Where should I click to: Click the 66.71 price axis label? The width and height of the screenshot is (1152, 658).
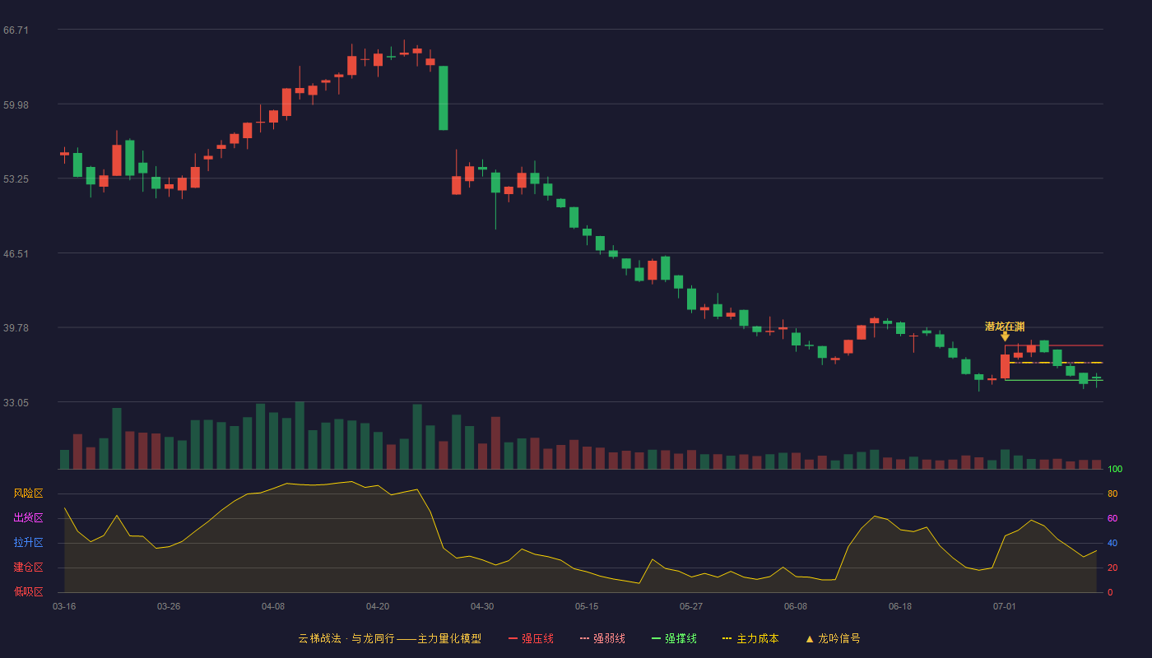point(16,30)
